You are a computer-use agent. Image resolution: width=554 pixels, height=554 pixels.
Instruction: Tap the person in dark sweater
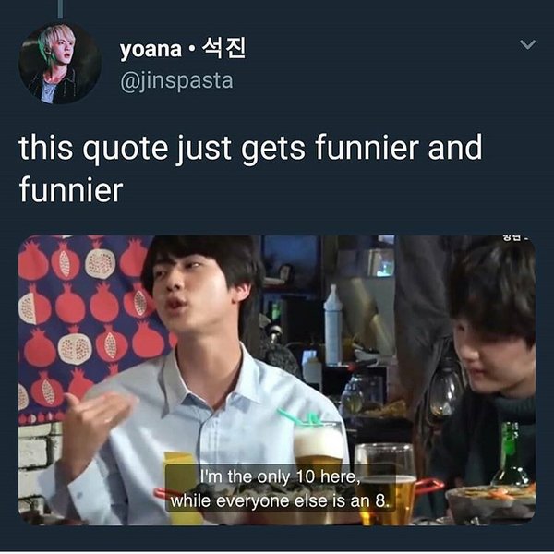click(488, 364)
